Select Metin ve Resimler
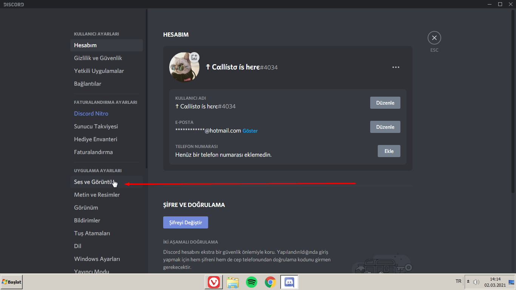The width and height of the screenshot is (516, 290). [107, 195]
